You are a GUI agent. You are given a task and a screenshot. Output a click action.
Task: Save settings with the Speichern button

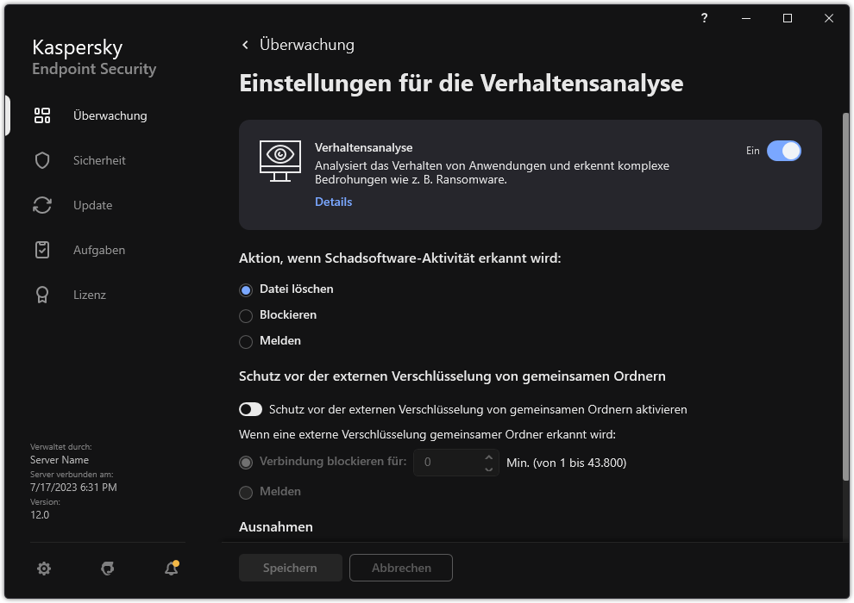click(x=290, y=568)
